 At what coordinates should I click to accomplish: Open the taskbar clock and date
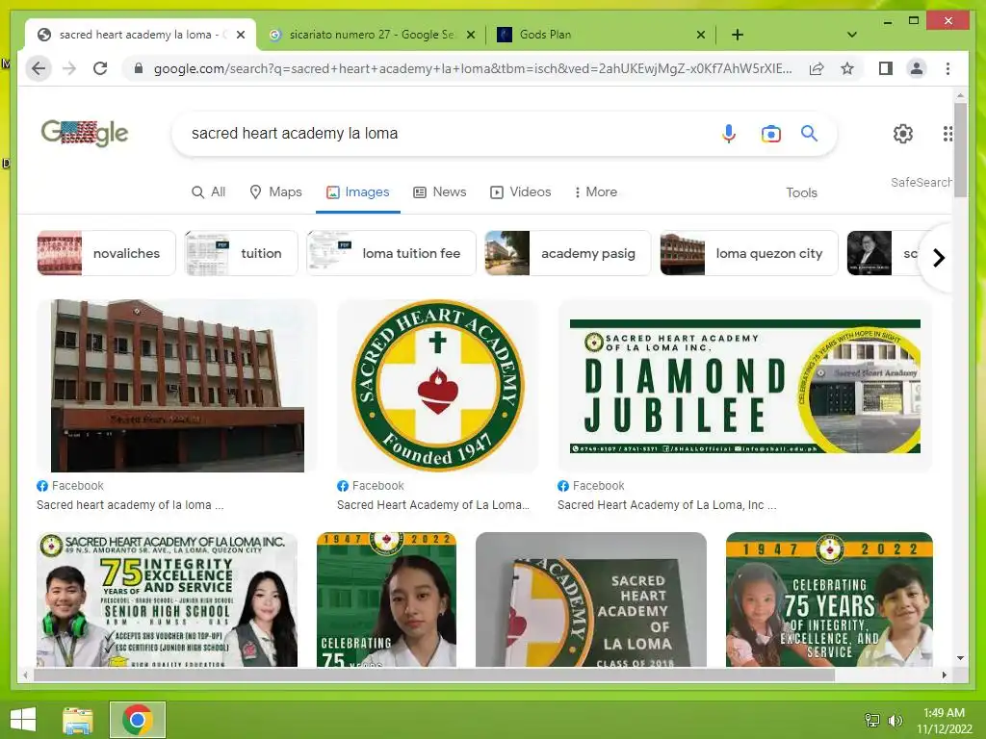pos(944,720)
